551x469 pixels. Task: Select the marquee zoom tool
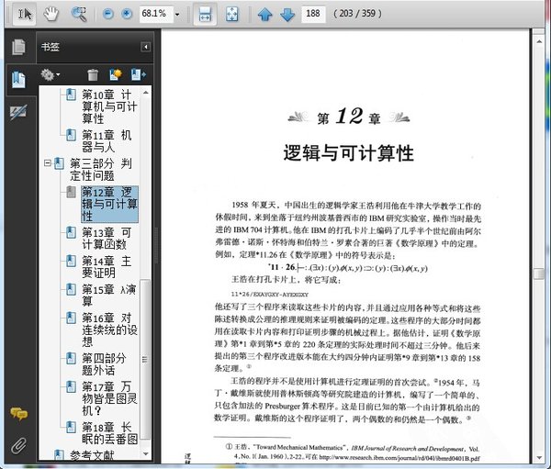pos(79,14)
